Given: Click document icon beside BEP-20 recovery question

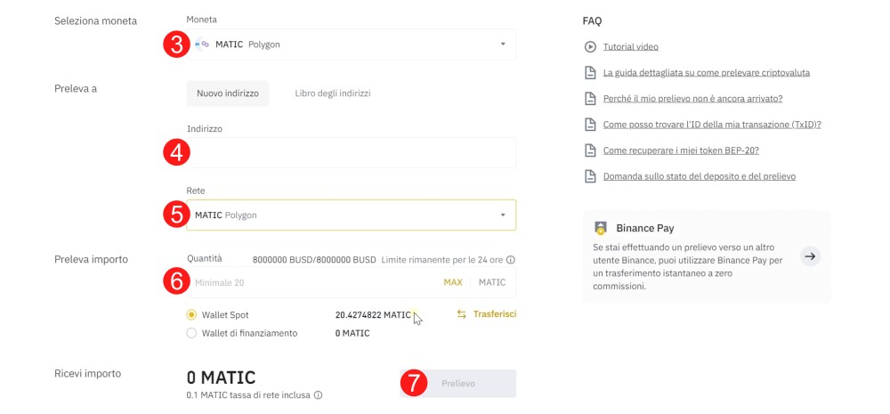Looking at the screenshot, I should click(x=589, y=150).
